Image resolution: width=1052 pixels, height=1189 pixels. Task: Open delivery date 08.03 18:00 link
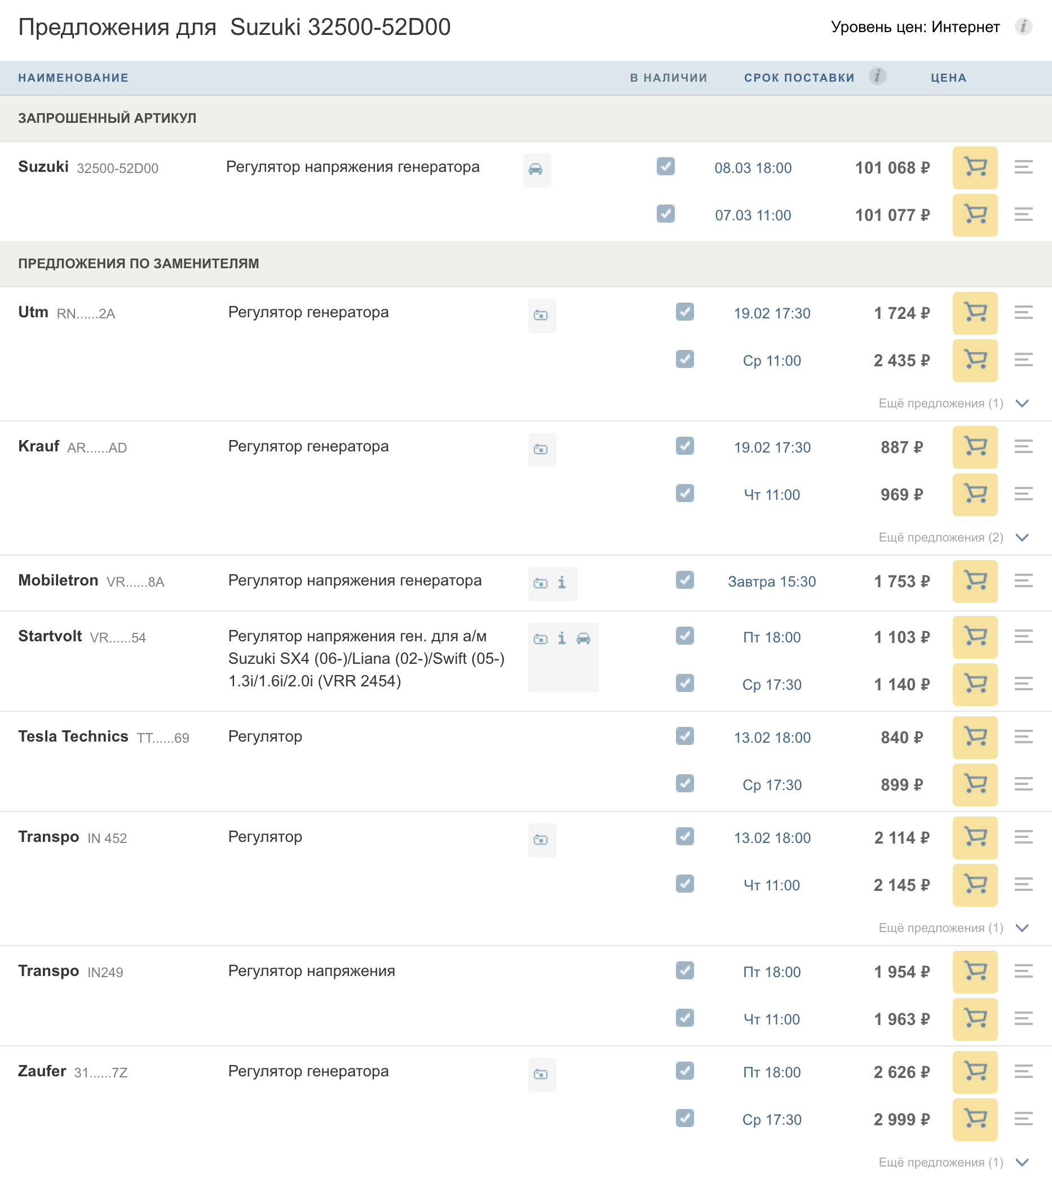click(753, 168)
